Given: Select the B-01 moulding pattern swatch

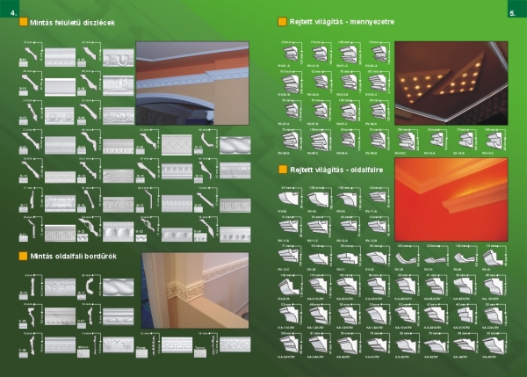Looking at the screenshot, I should tap(60, 57).
